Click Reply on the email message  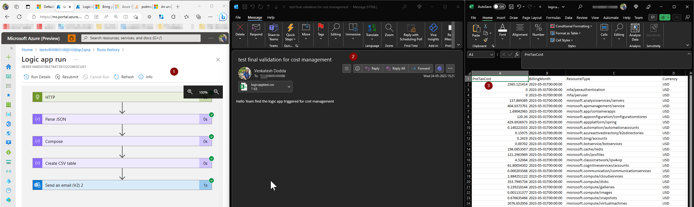pos(373,68)
